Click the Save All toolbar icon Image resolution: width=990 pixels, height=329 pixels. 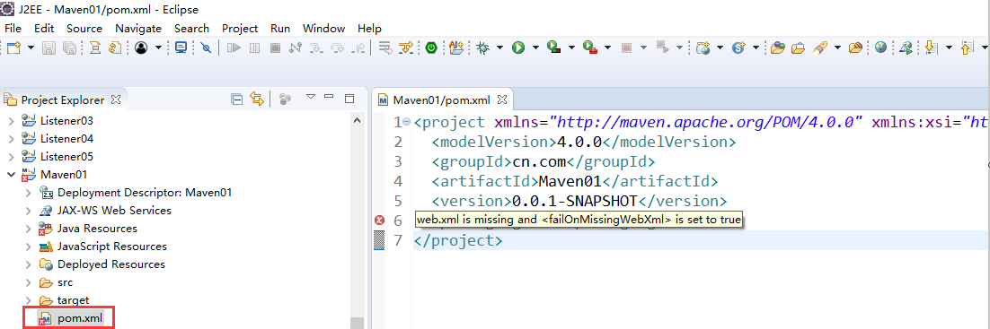[x=68, y=48]
